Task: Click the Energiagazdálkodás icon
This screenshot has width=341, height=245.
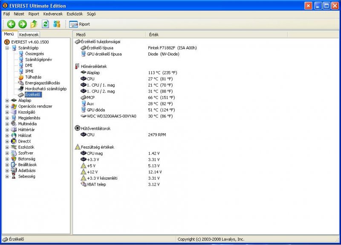Action: pyautogui.click(x=21, y=83)
